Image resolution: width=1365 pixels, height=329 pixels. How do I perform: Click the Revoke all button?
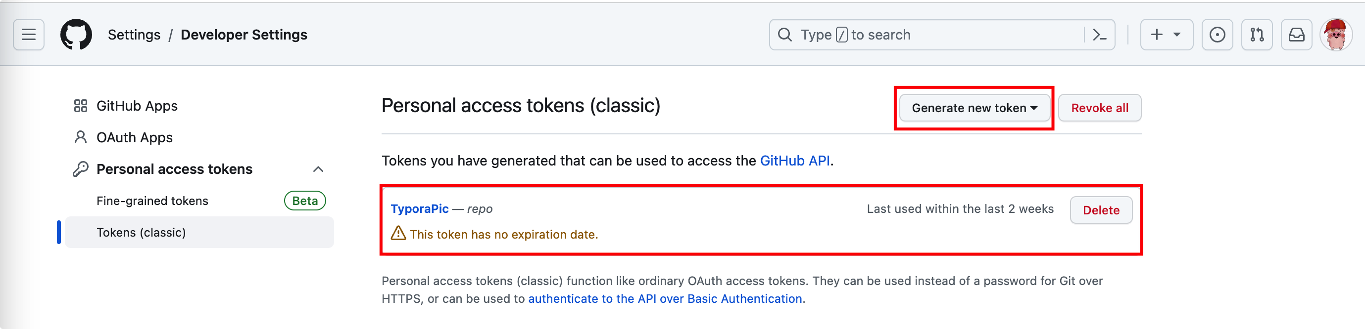click(x=1100, y=108)
